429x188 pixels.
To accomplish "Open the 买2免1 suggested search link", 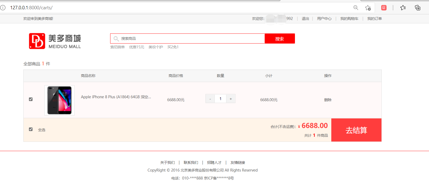I will point(173,47).
